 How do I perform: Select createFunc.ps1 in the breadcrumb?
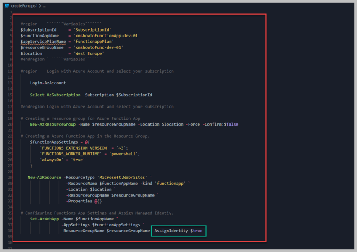[25, 6]
